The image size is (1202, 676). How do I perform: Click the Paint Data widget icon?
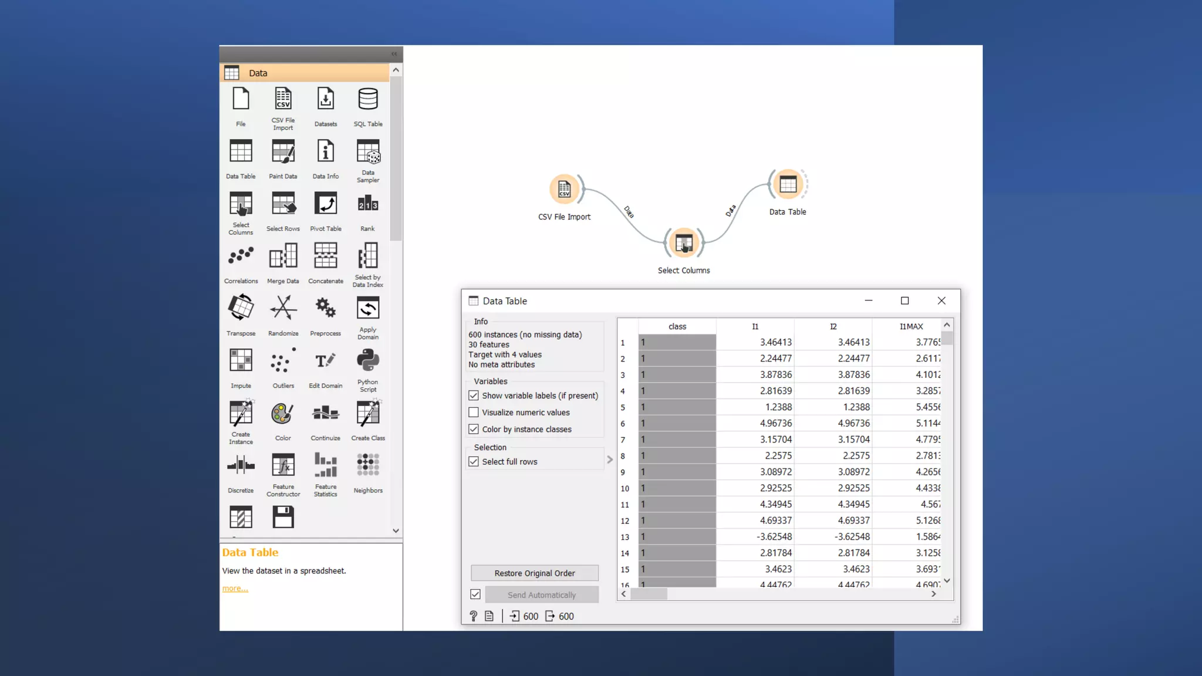(x=283, y=152)
